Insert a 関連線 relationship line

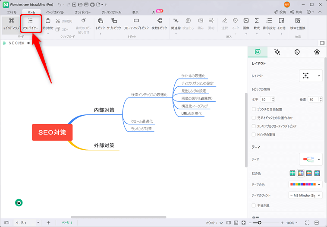(x=176, y=23)
